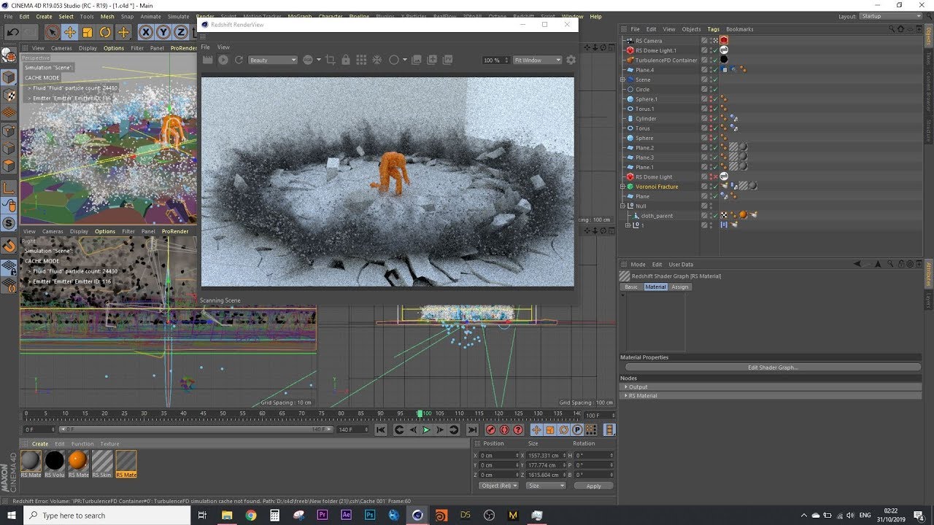Open Object (Rel) coordinate dropdown
The height and width of the screenshot is (525, 934).
pyautogui.click(x=498, y=486)
